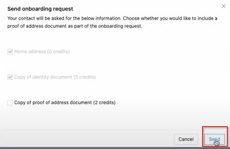Click the Send button

214,139
